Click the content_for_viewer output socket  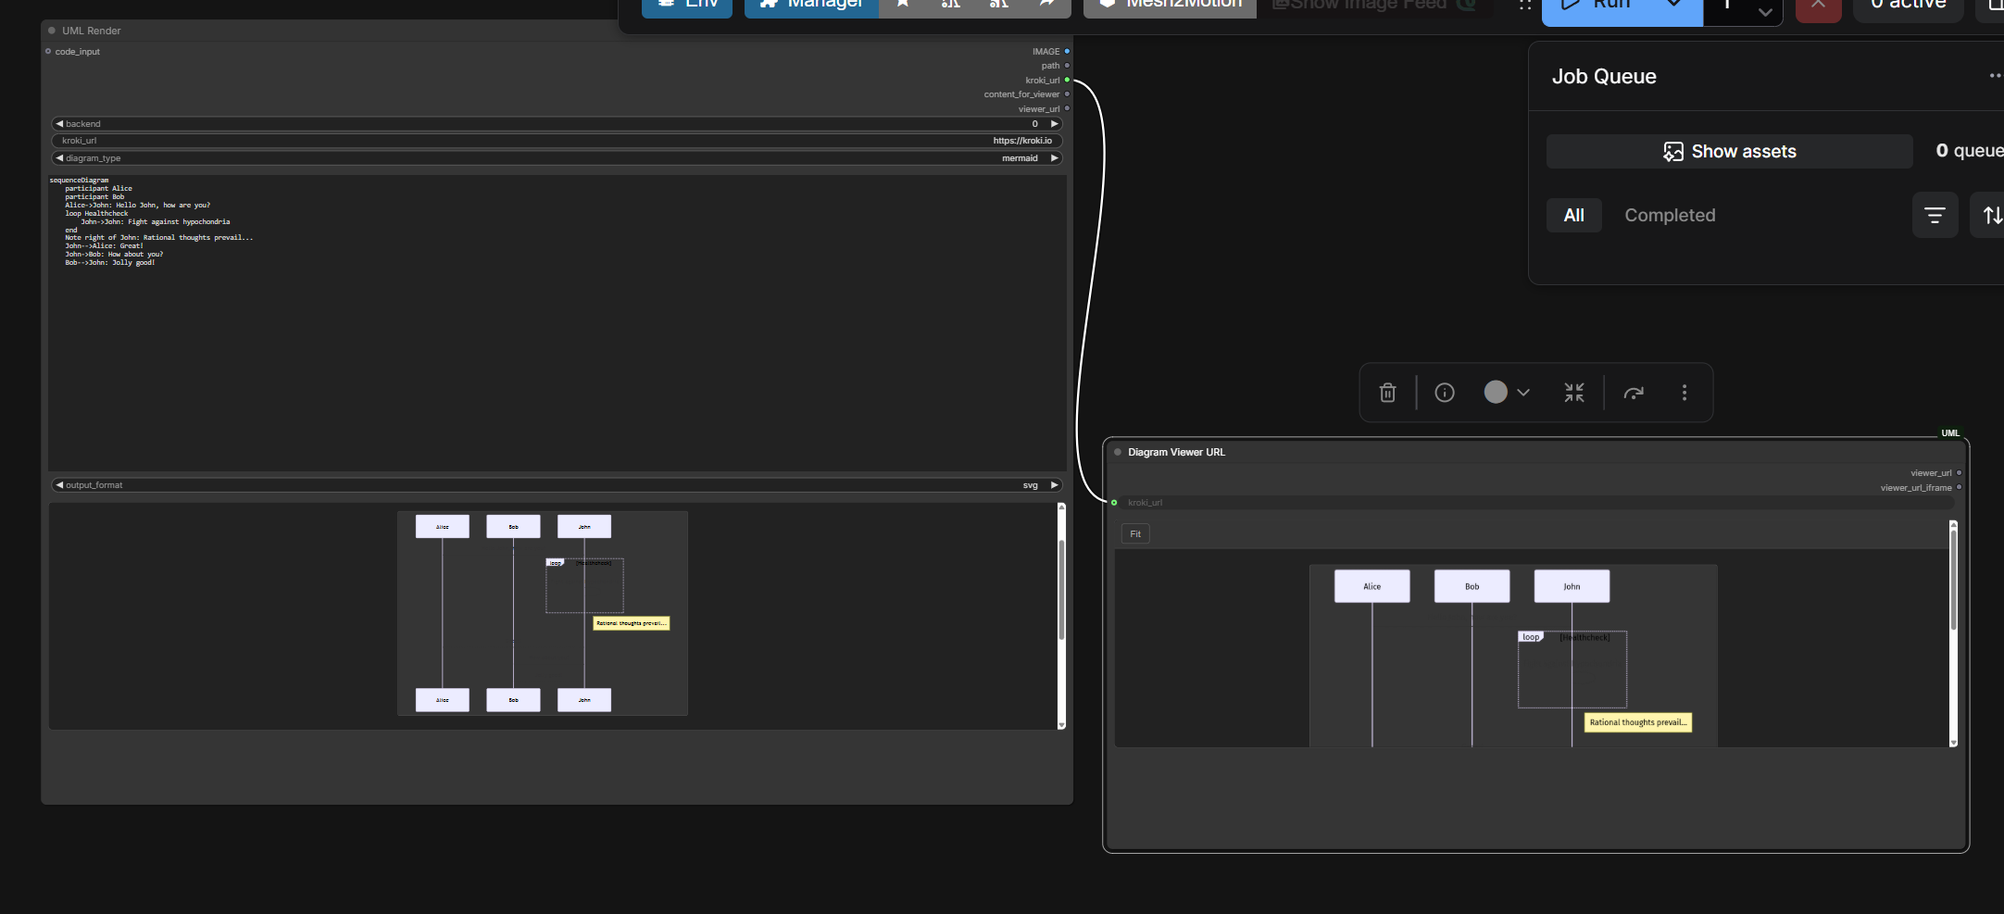pyautogui.click(x=1067, y=94)
